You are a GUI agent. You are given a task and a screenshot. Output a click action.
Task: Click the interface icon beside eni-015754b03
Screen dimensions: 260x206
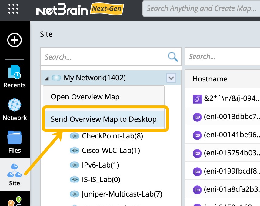tap(197, 154)
